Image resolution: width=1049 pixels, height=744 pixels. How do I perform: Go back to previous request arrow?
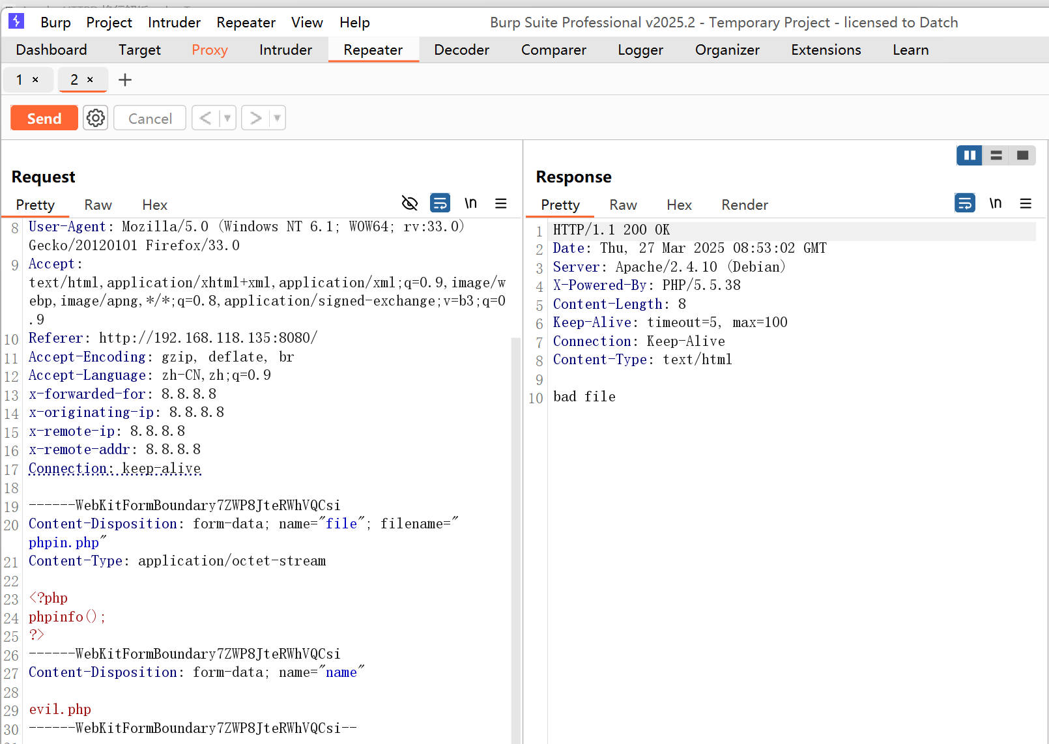(x=206, y=118)
